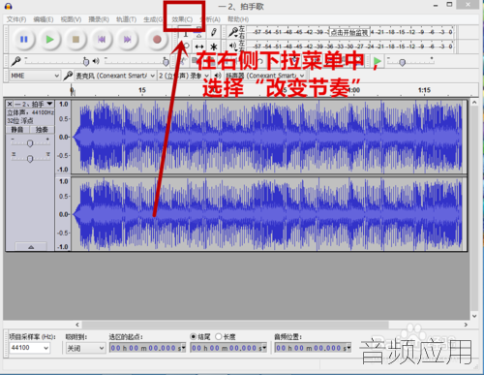This screenshot has height=375, width=484.
Task: Open the selection start format dropdown arrow
Action: click(x=184, y=348)
